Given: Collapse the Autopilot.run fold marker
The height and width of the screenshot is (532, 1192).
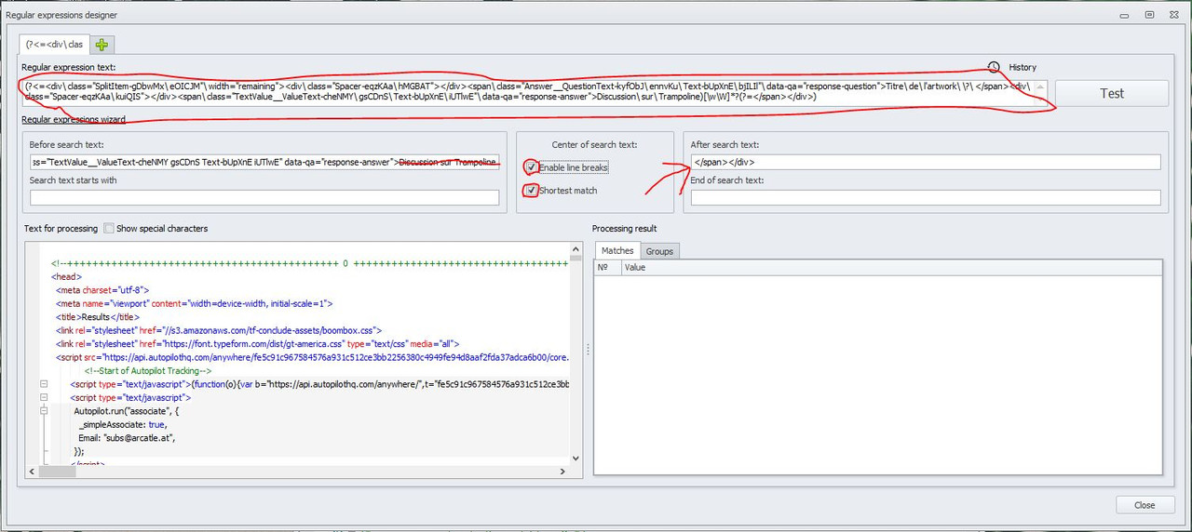Looking at the screenshot, I should [x=43, y=410].
